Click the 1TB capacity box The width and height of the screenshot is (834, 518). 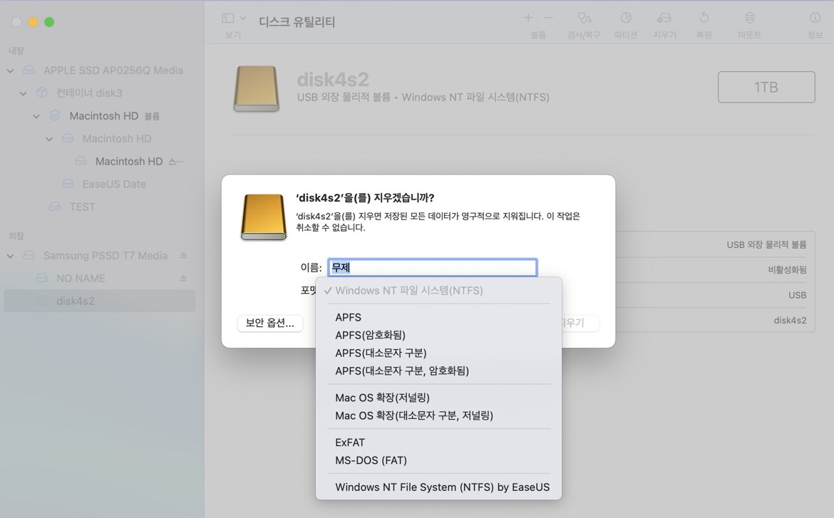[766, 87]
